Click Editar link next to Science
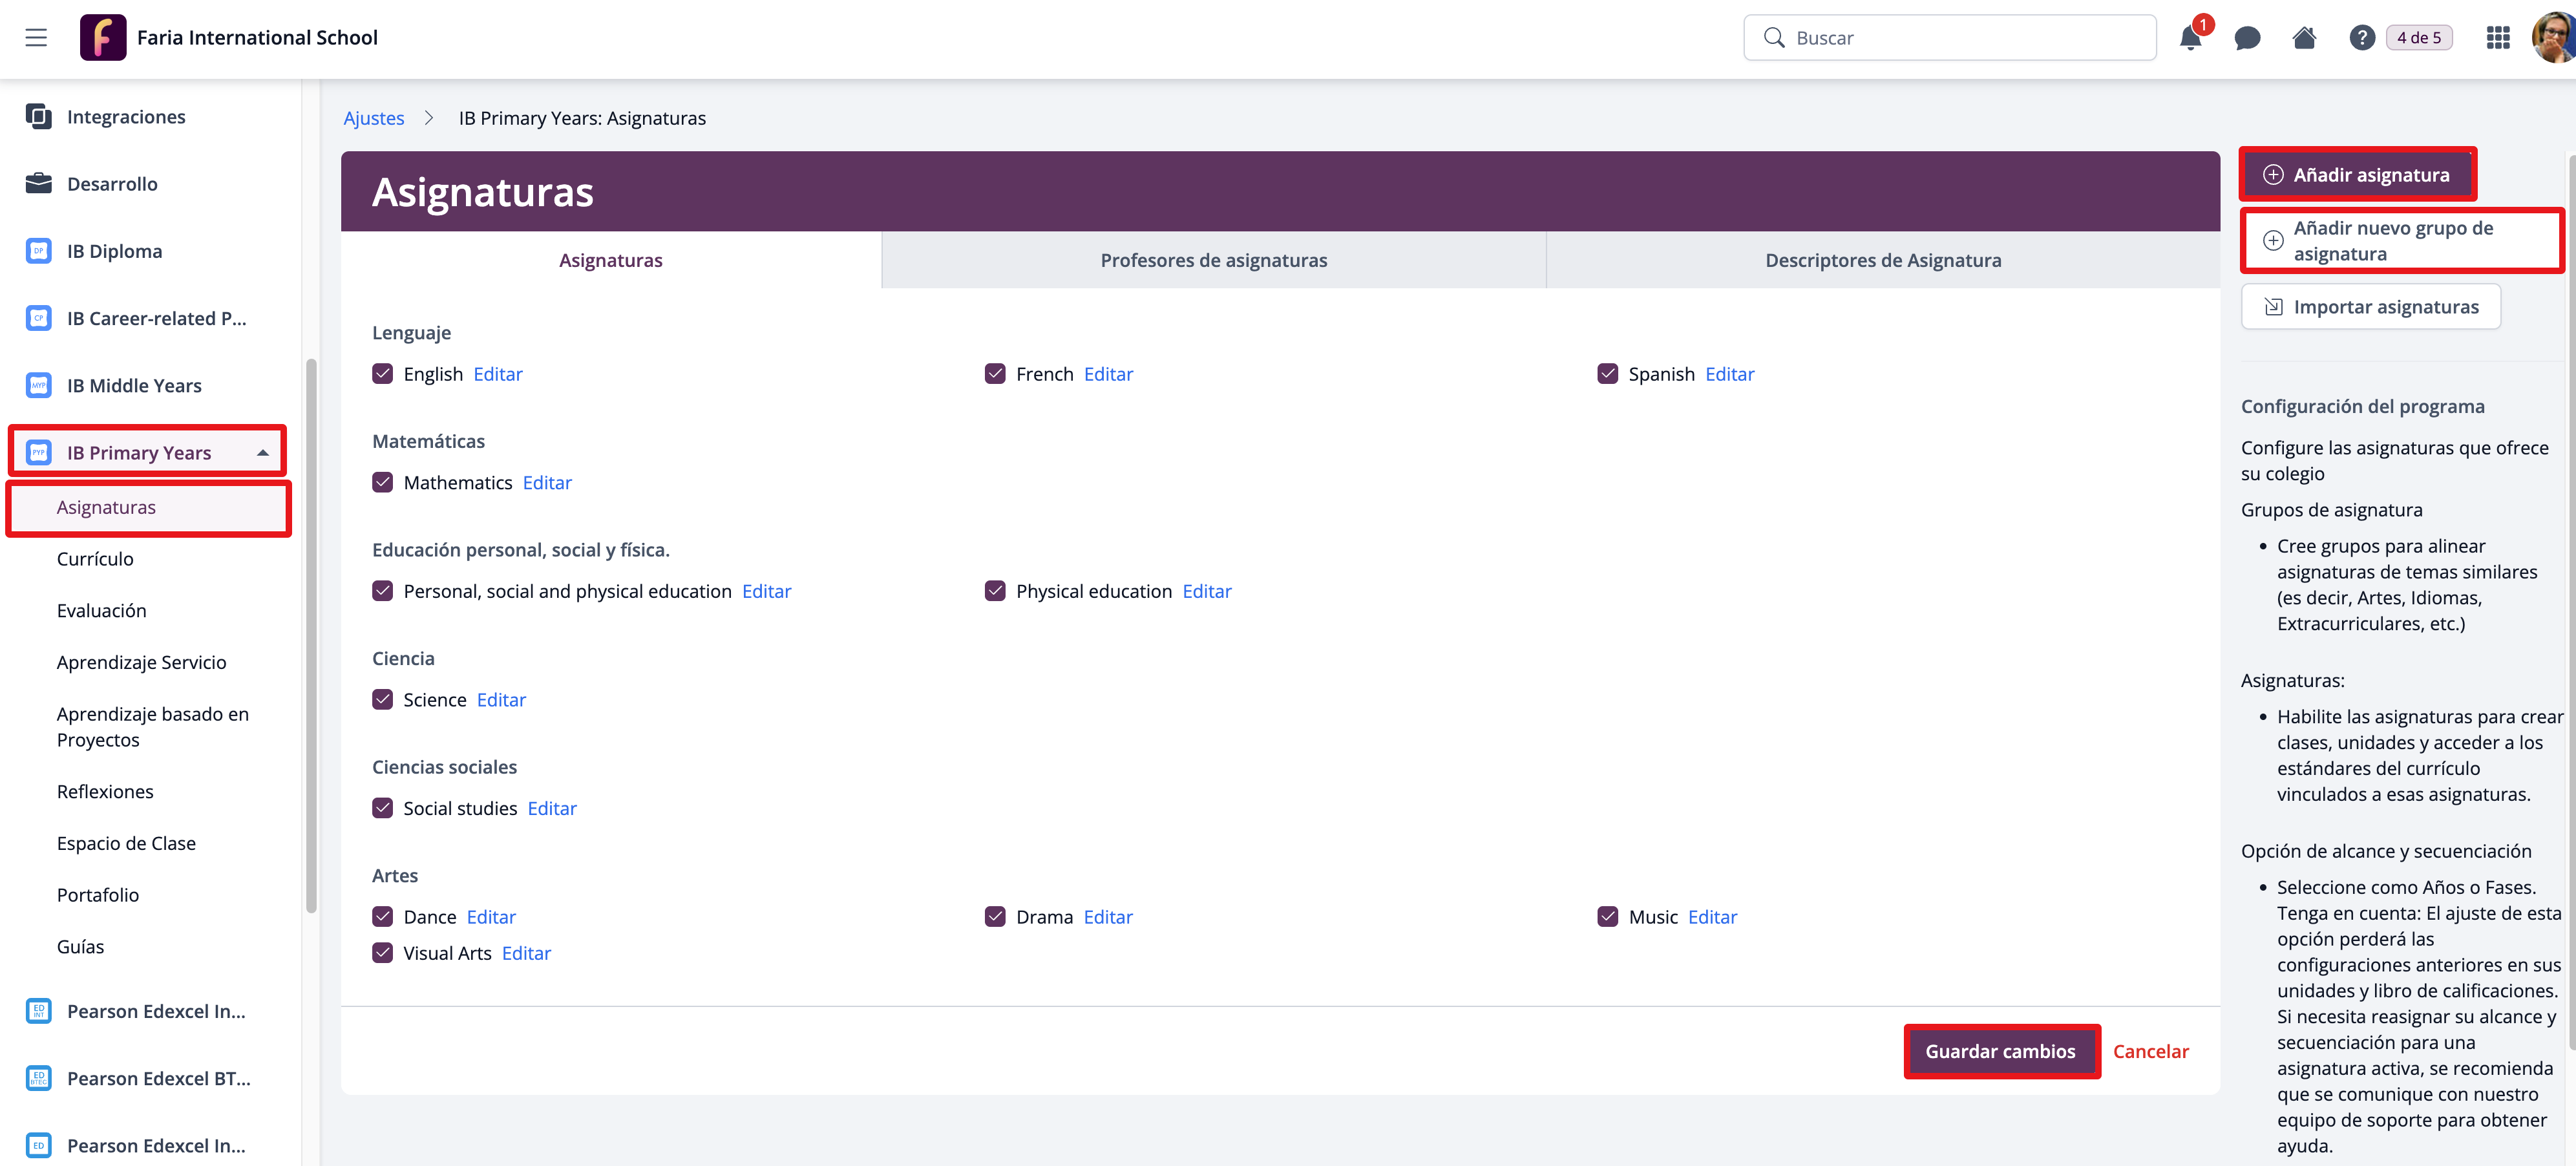This screenshot has height=1166, width=2576. click(x=501, y=700)
